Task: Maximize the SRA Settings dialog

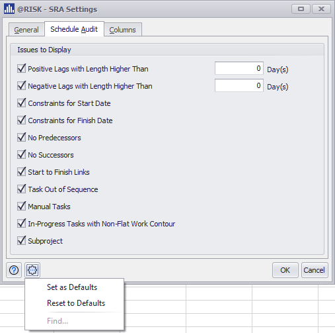Action: click(301, 9)
